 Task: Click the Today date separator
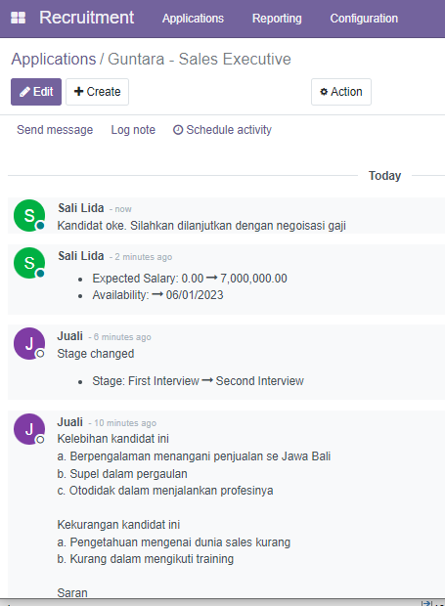[x=384, y=176]
